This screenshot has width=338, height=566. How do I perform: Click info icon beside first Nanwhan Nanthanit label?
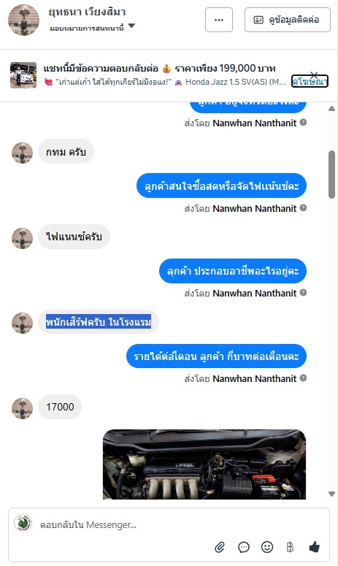pos(304,123)
